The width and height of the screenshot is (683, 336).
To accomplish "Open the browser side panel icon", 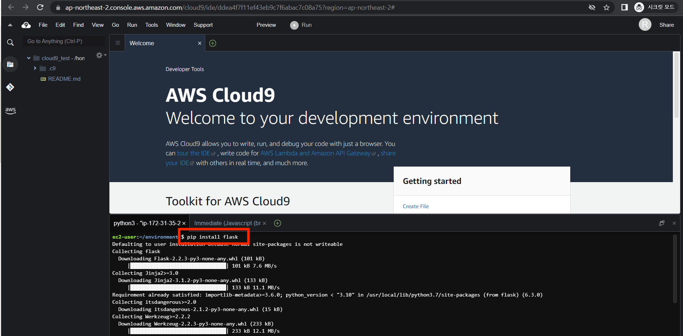I will tap(624, 7).
